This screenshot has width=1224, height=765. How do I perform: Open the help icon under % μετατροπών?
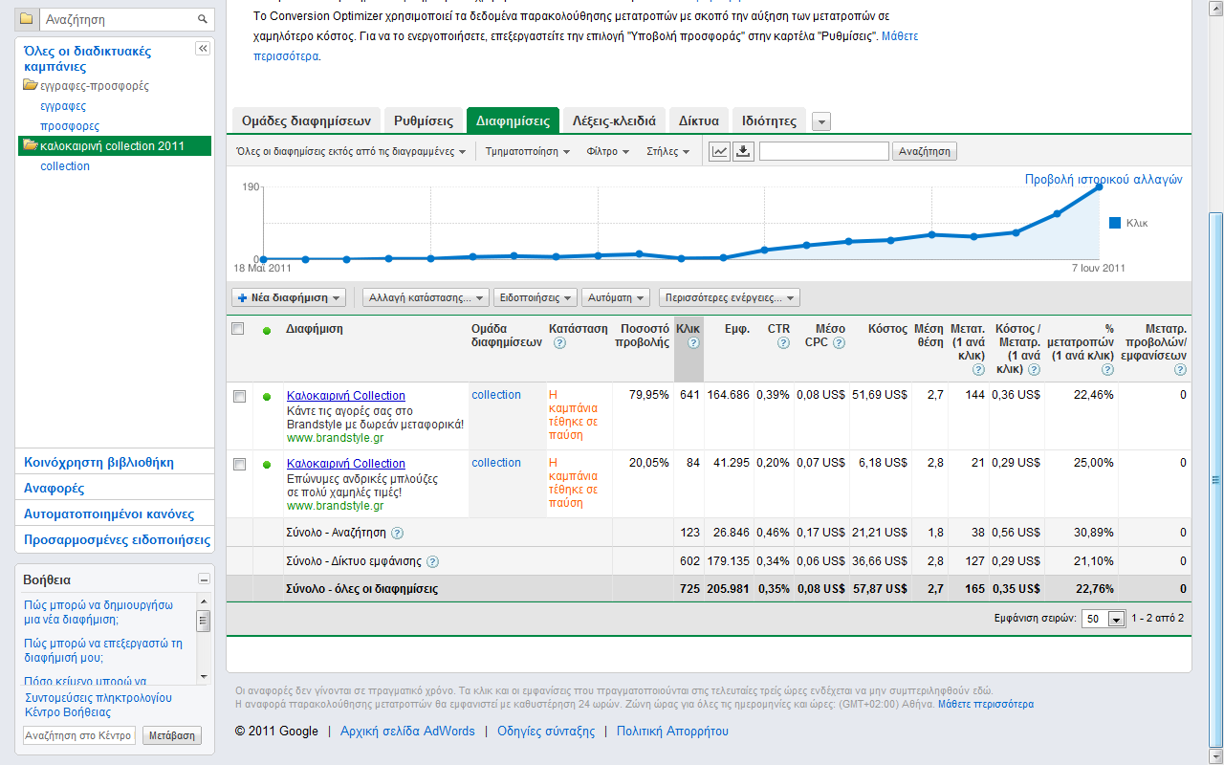click(x=1107, y=370)
